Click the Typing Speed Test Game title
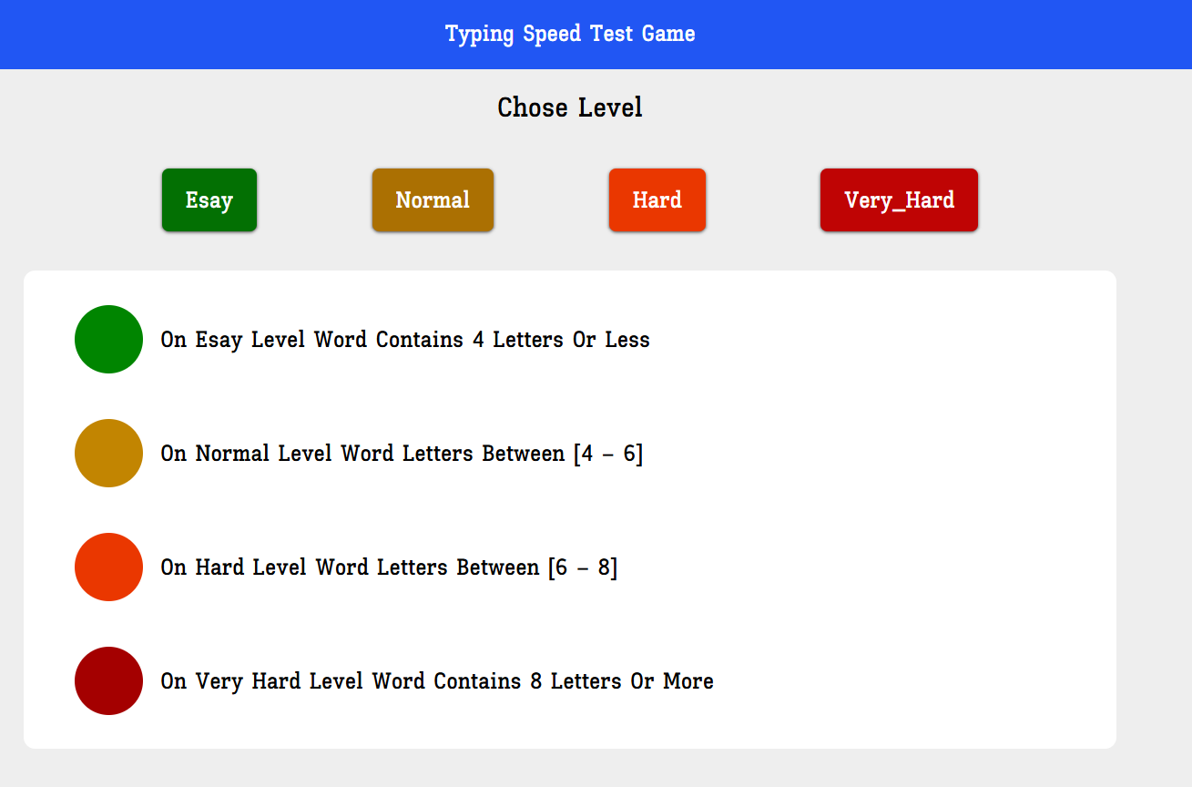Screen dimensions: 1192x787 pyautogui.click(x=570, y=35)
